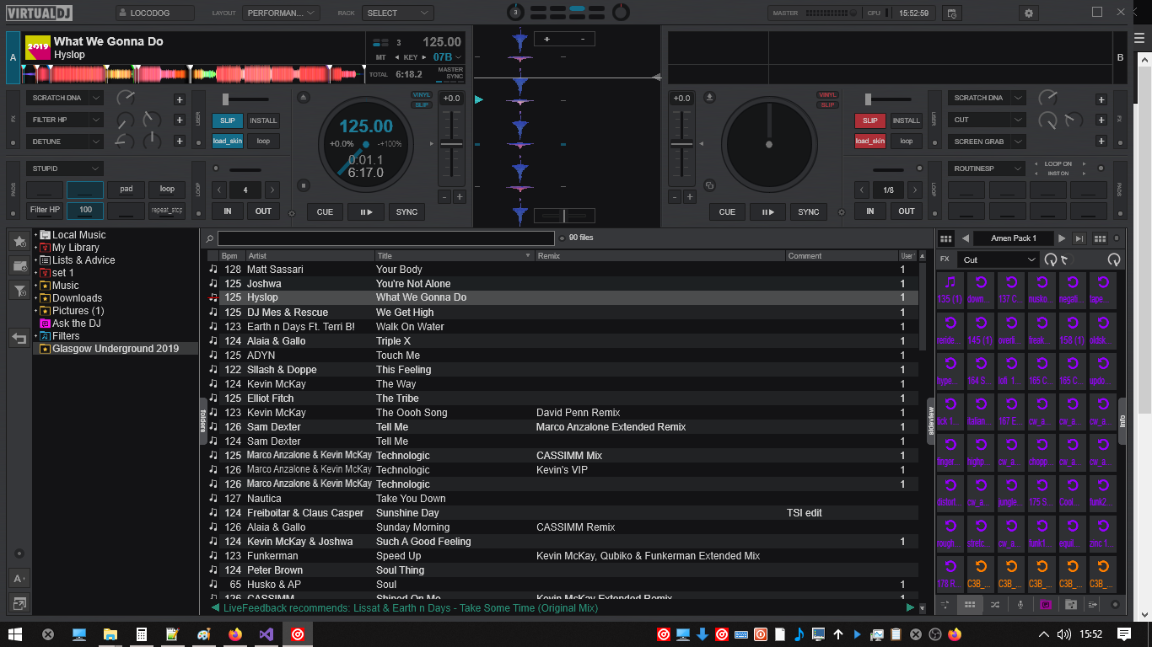Trigger the Filter HP pad on deck A
The width and height of the screenshot is (1152, 647).
pyautogui.click(x=45, y=210)
